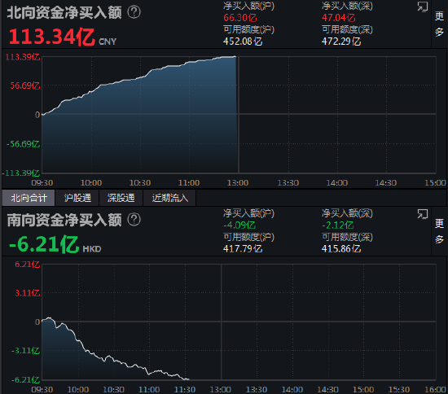Click the southbound chart's 11:30 time label
The height and width of the screenshot is (394, 448).
click(185, 389)
